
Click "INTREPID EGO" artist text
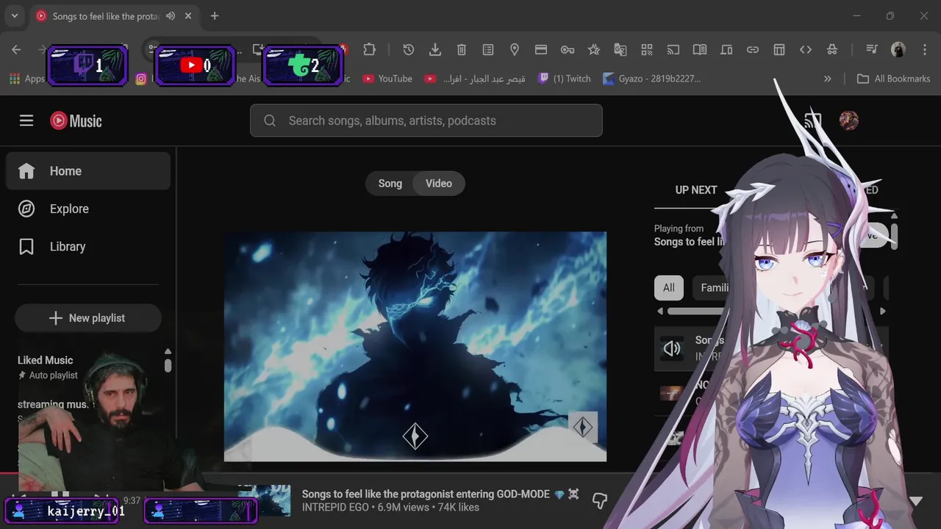tap(336, 507)
